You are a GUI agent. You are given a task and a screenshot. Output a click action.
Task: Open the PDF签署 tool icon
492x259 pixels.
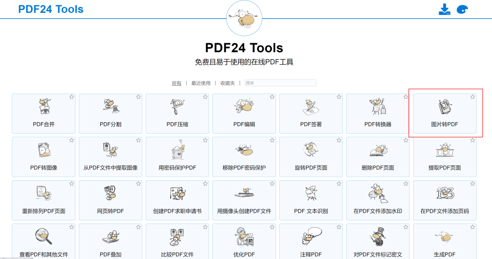point(311,107)
